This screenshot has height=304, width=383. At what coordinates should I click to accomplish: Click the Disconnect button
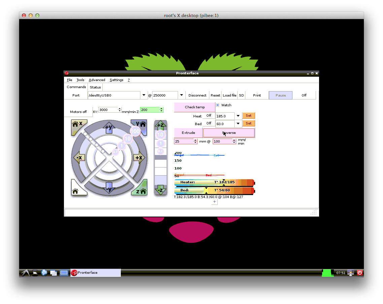pyautogui.click(x=197, y=95)
